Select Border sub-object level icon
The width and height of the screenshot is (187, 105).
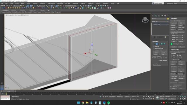point(160,44)
